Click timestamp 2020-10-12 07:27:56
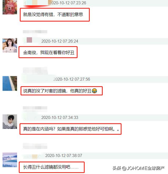Image resolution: width=168 pixels, height=174 pixels. (x=72, y=79)
